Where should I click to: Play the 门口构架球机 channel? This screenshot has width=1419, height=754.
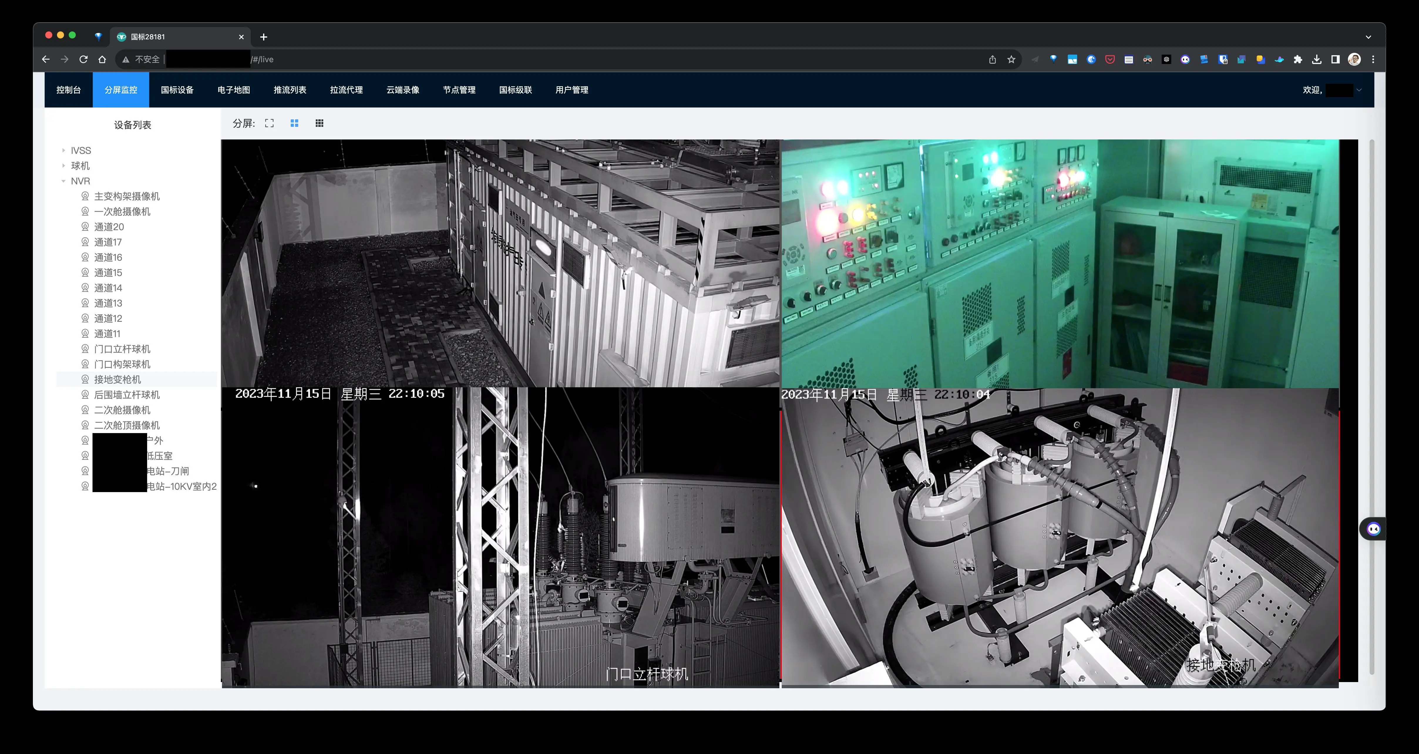pyautogui.click(x=122, y=364)
